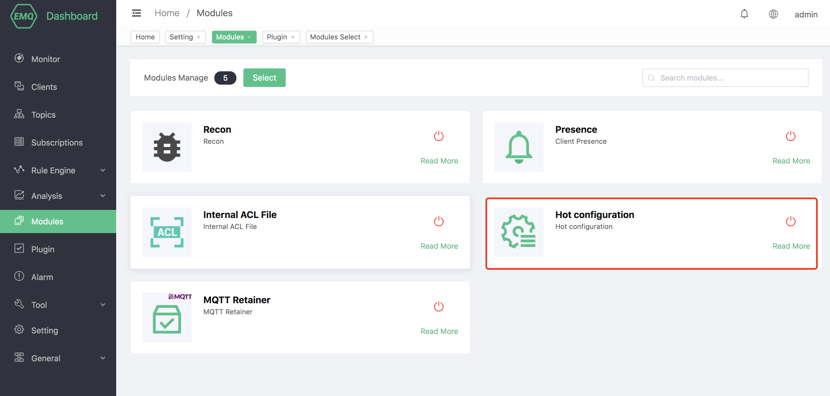
Task: Click the Analysis chart icon
Action: click(x=19, y=195)
